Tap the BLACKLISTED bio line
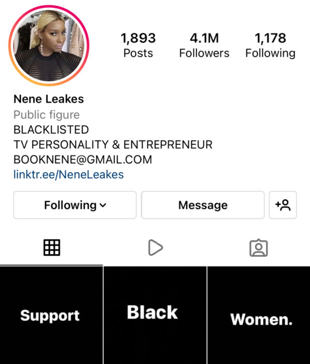 tap(51, 129)
